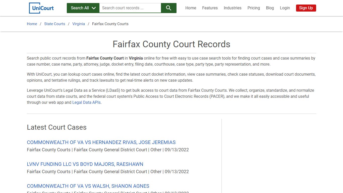Screen dimensions: 343x193
Task: Open the Home nav menu item
Action: [191, 8]
